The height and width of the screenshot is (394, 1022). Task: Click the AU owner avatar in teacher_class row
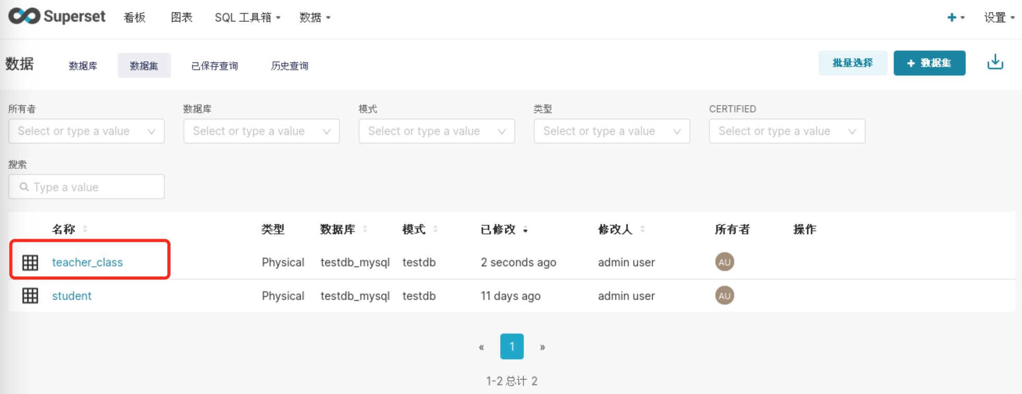click(724, 262)
